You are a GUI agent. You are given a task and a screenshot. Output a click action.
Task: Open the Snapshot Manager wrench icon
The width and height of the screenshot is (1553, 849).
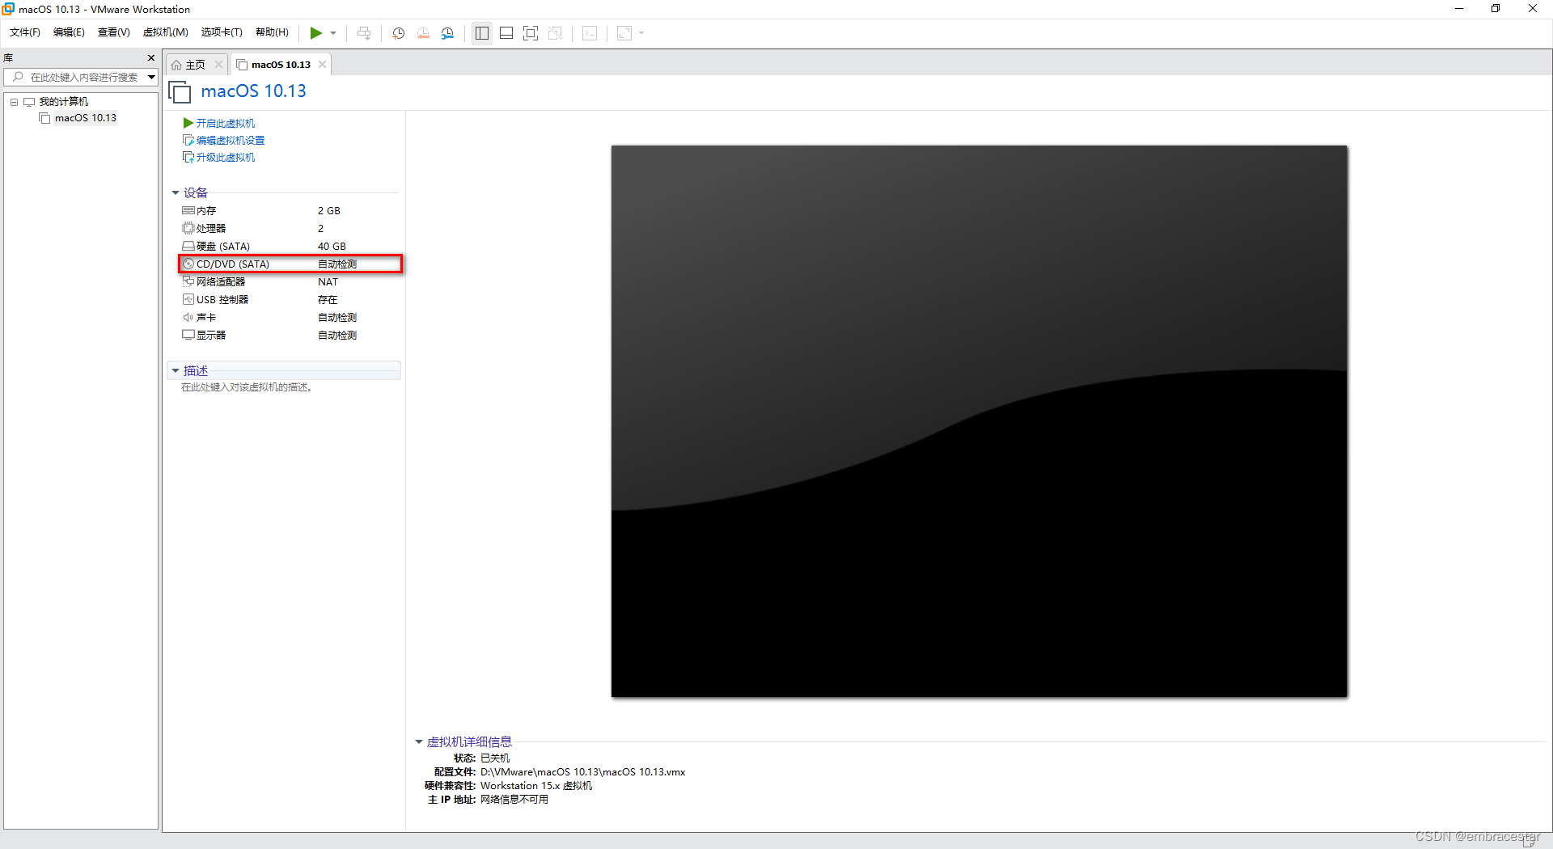pos(447,33)
